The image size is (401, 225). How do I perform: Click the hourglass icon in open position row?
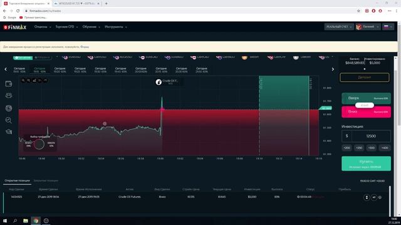click(x=367, y=197)
